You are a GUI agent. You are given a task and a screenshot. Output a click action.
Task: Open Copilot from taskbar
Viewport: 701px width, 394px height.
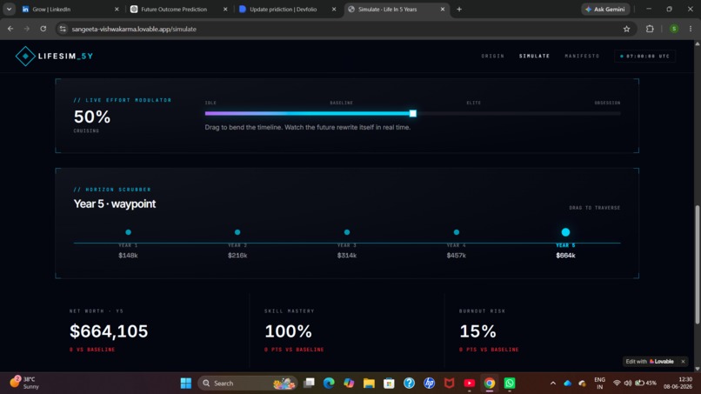click(x=349, y=384)
